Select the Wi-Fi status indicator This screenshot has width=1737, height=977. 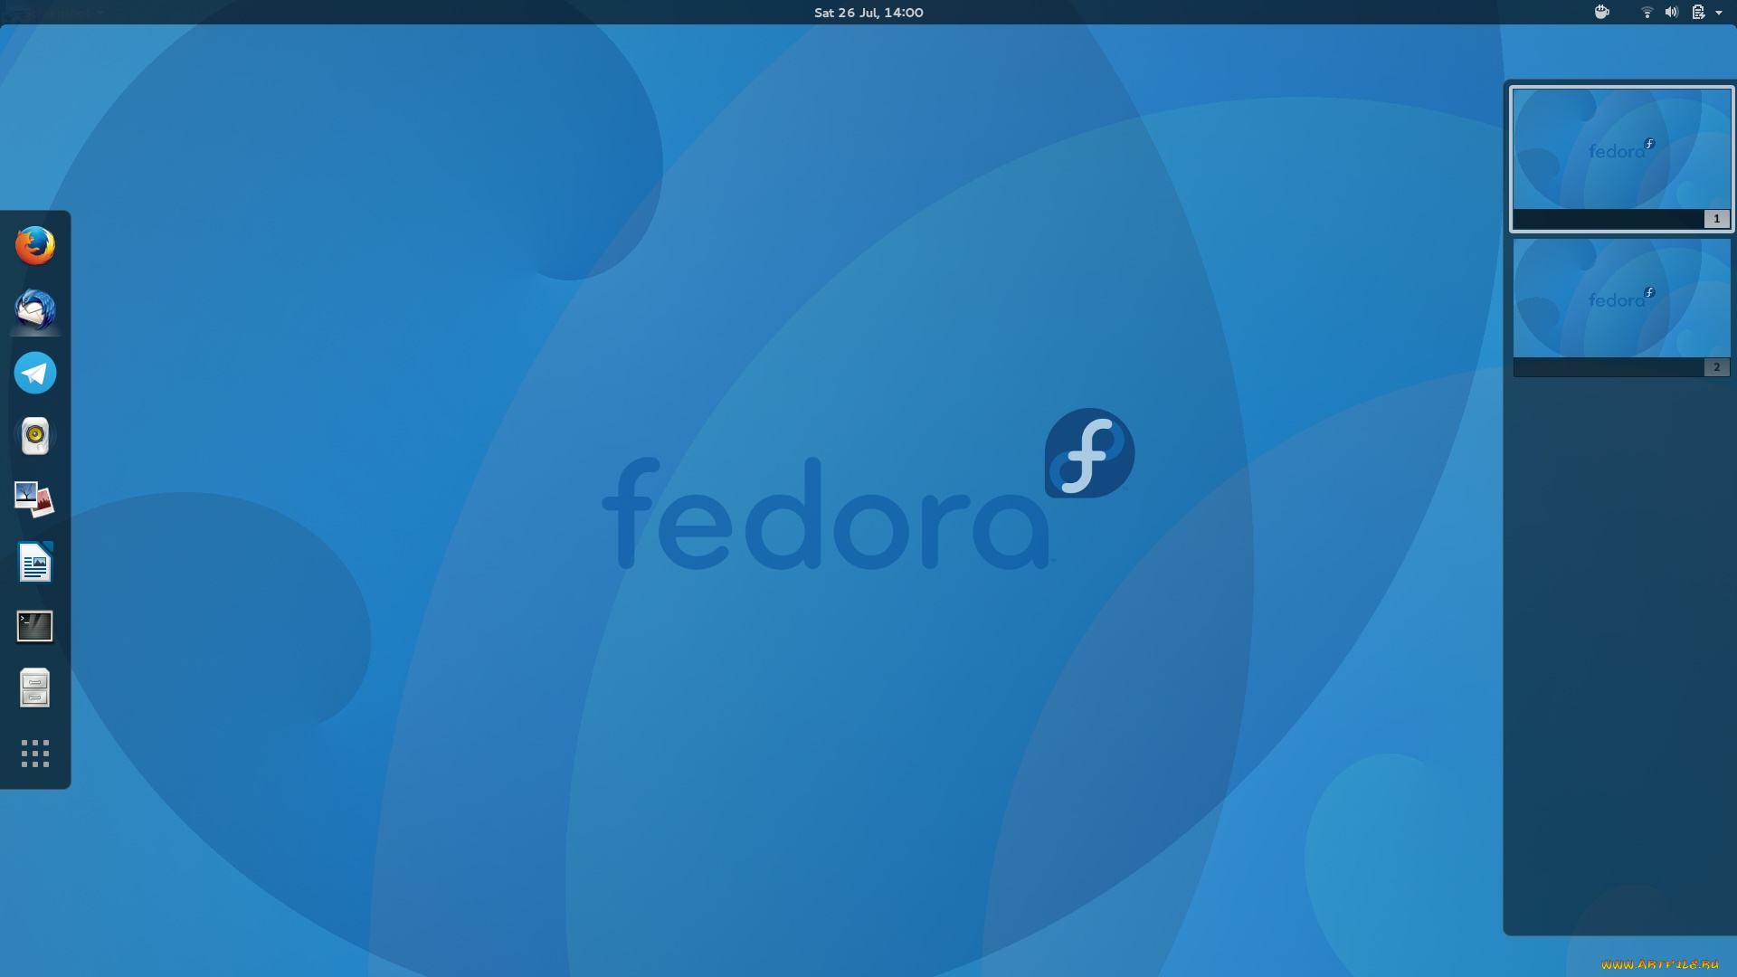point(1647,13)
